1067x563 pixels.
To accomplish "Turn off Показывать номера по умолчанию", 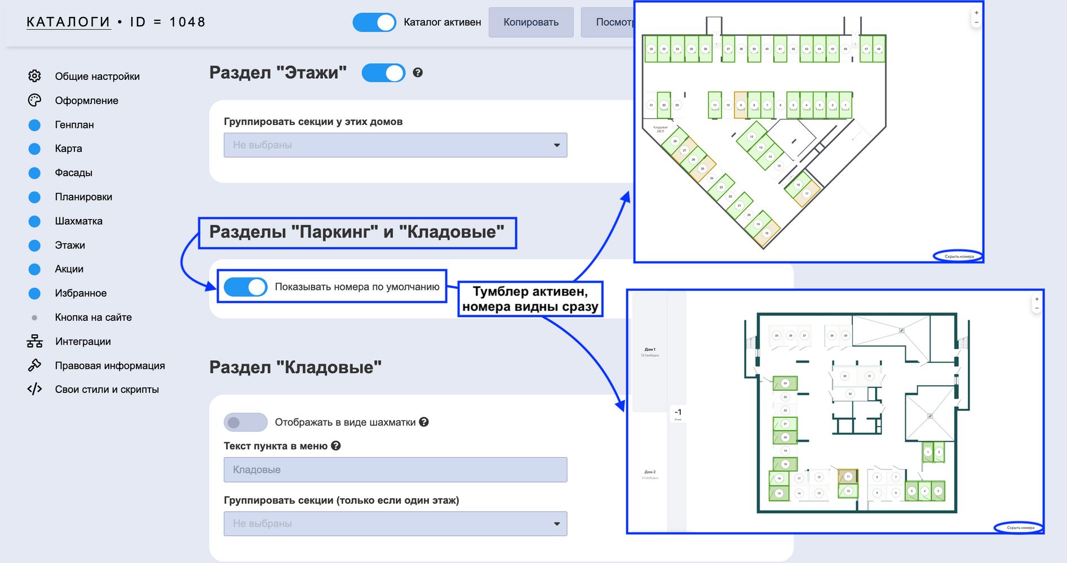I will 246,287.
